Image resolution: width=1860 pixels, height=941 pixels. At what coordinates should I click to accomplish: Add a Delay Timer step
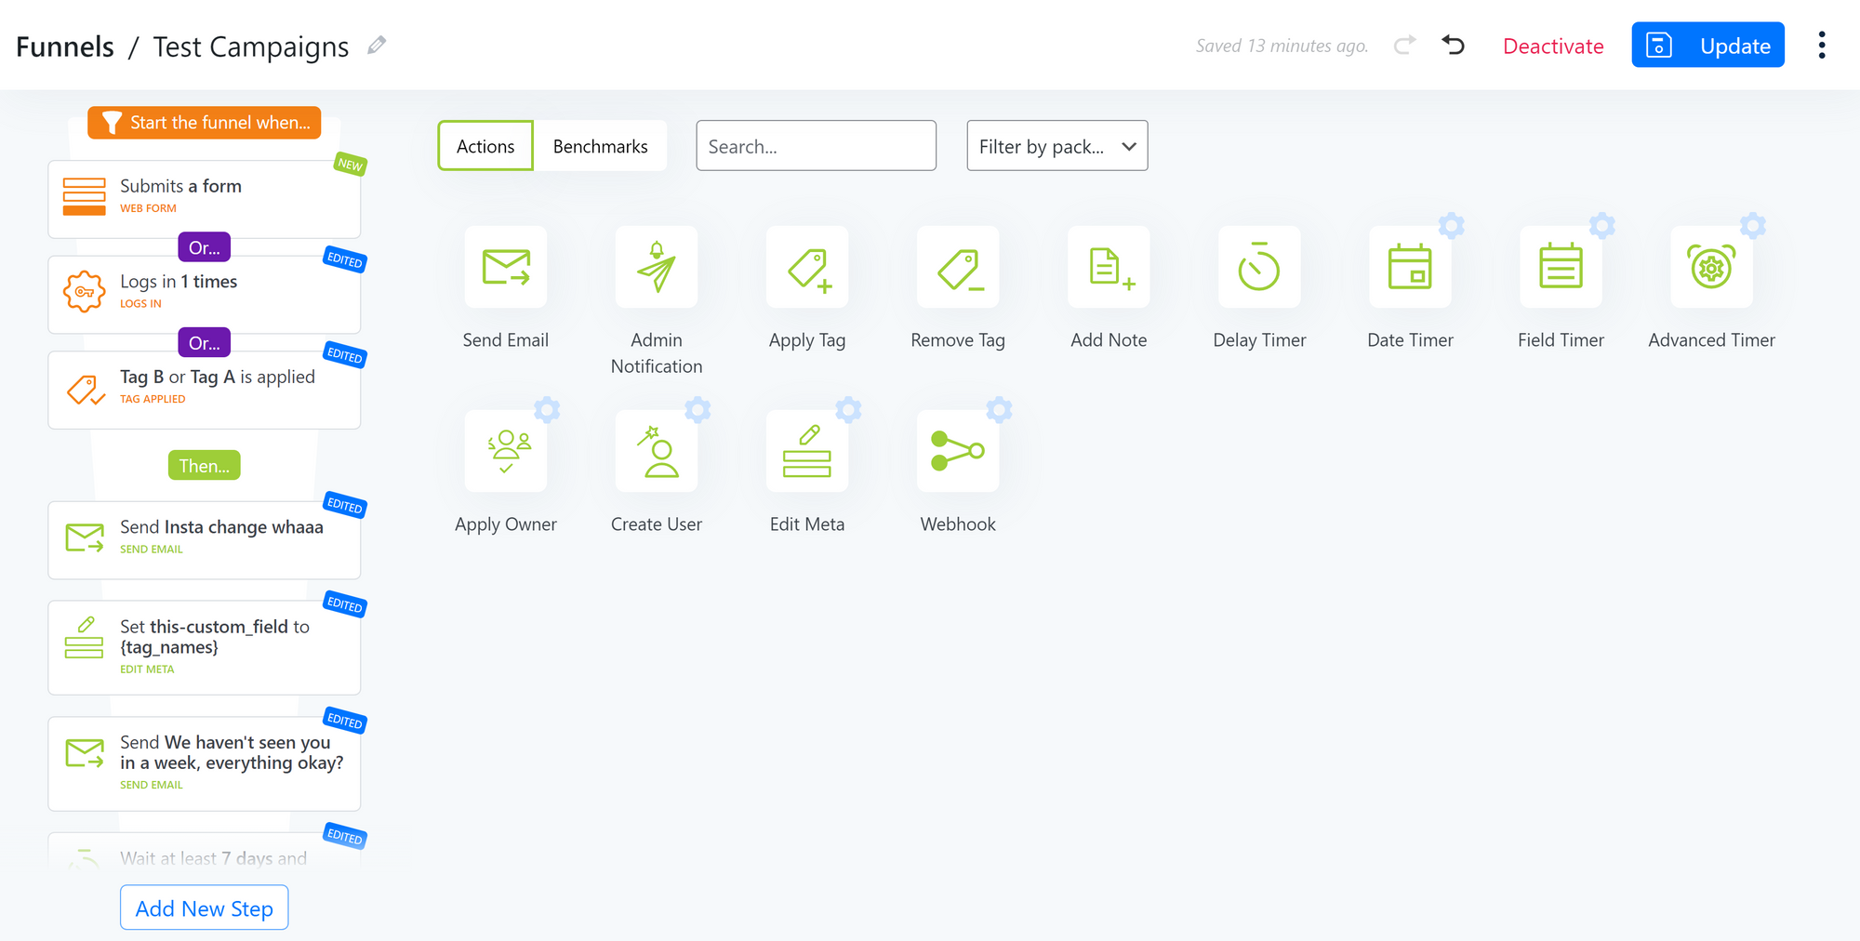(1259, 267)
